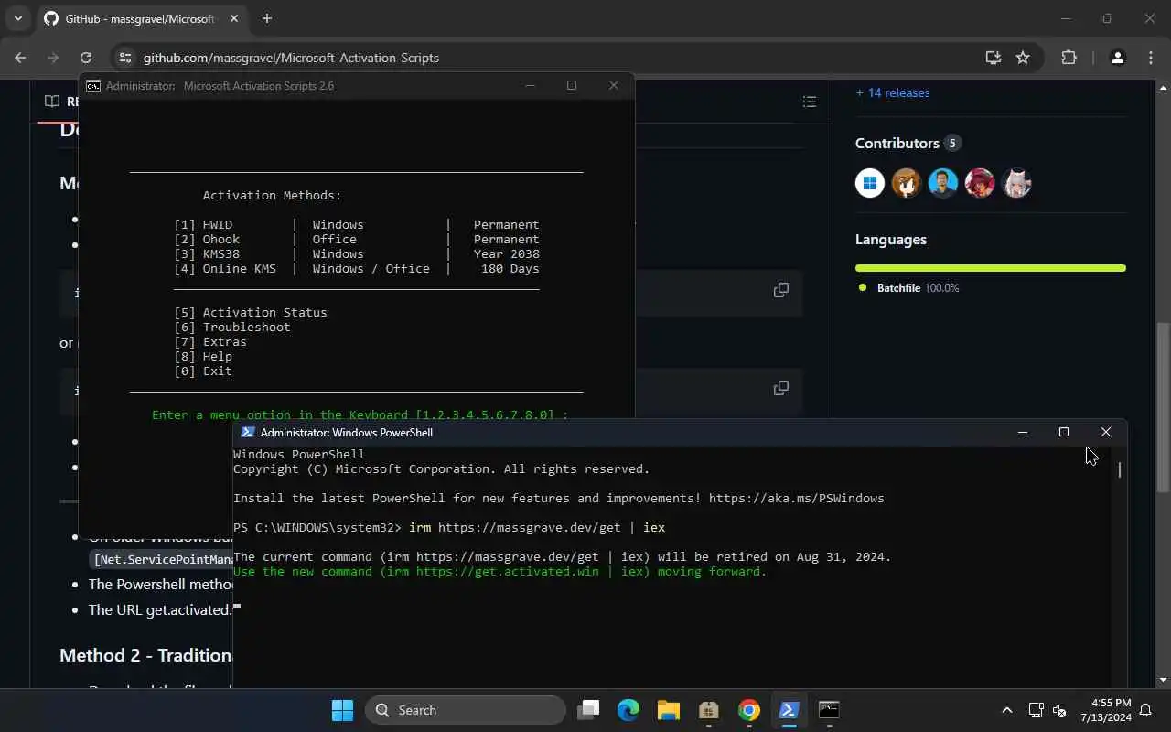1171x732 pixels.
Task: View site information icon in address bar
Action: pyautogui.click(x=126, y=58)
